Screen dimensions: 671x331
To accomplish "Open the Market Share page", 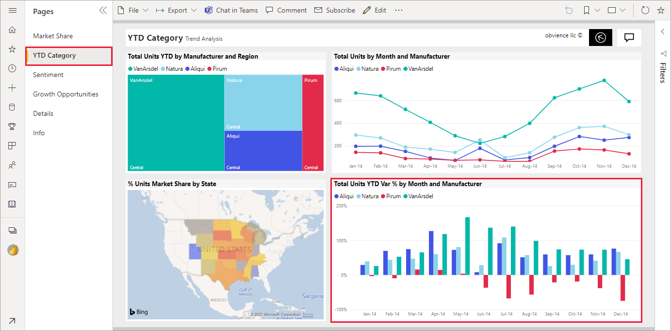I will tap(53, 36).
